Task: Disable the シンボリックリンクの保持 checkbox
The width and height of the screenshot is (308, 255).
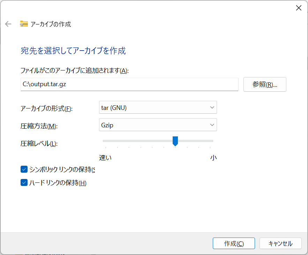Action: pyautogui.click(x=24, y=170)
